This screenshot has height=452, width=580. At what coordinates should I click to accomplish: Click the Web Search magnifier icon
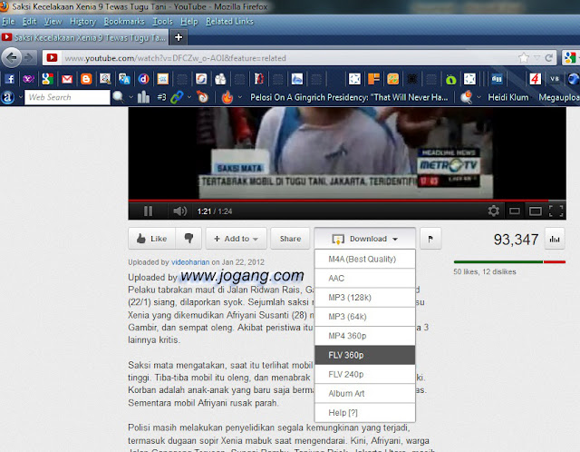tap(118, 97)
